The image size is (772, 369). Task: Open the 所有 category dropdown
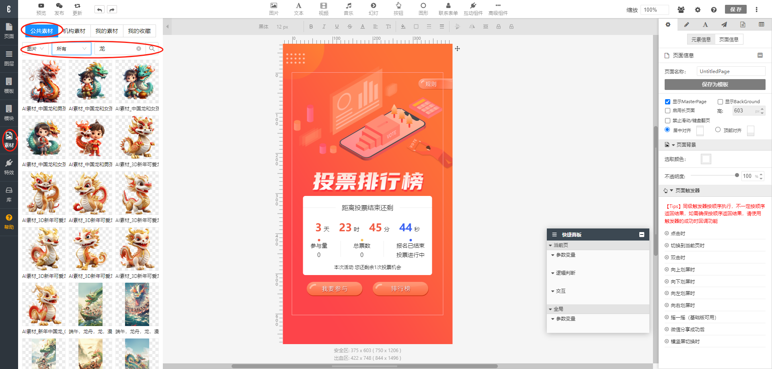71,49
